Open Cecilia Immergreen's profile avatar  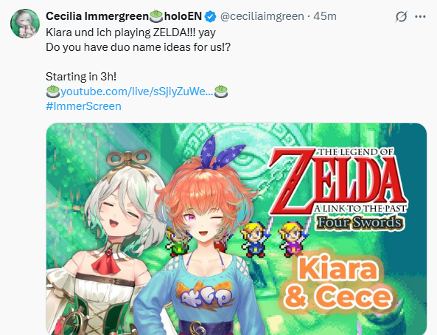click(25, 24)
